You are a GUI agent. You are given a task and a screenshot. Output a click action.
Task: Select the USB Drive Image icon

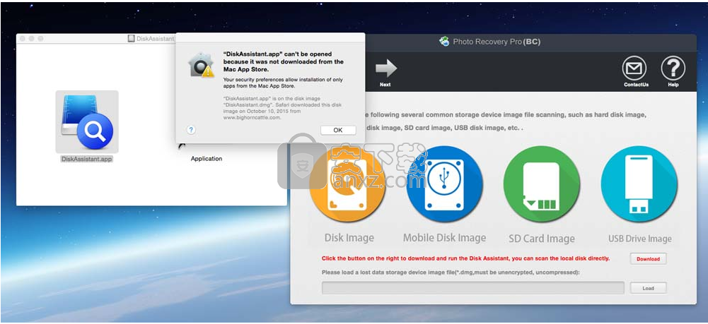(639, 184)
